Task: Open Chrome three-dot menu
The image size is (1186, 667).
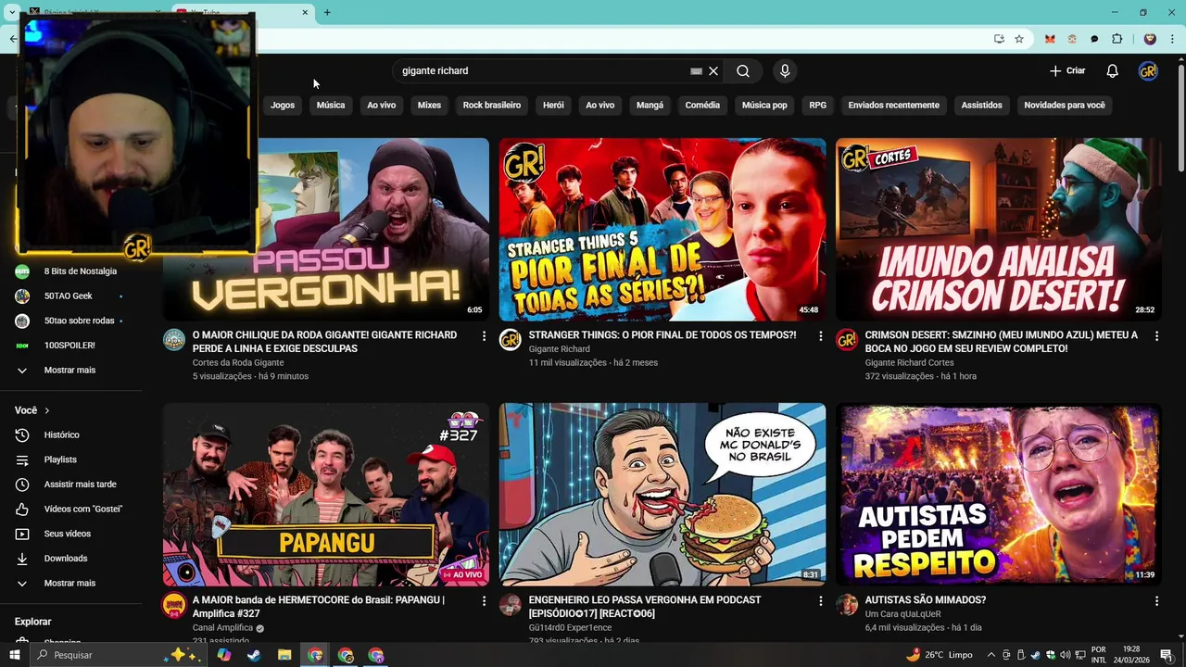Action: pos(1171,39)
